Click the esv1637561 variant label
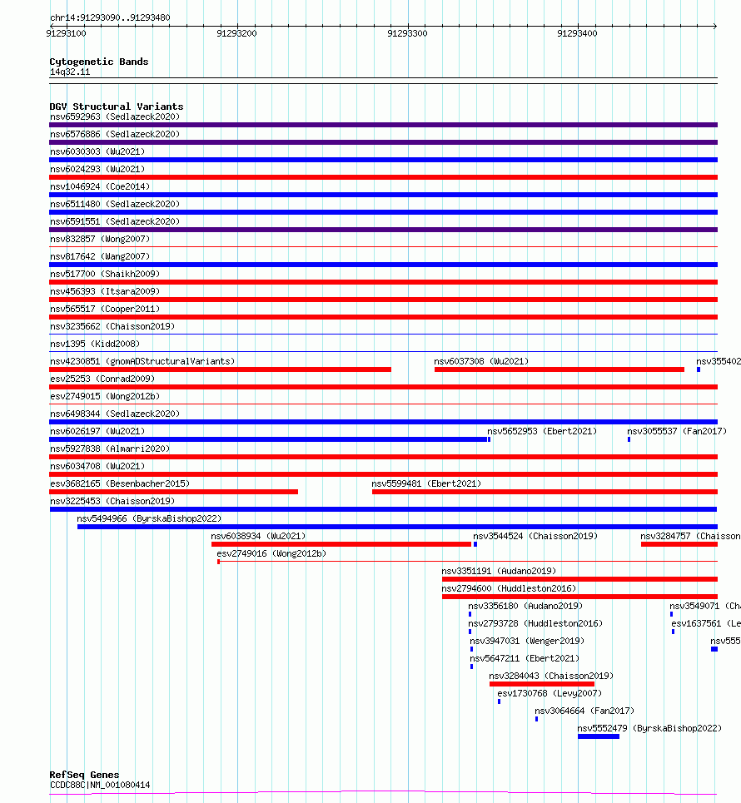 [x=706, y=623]
